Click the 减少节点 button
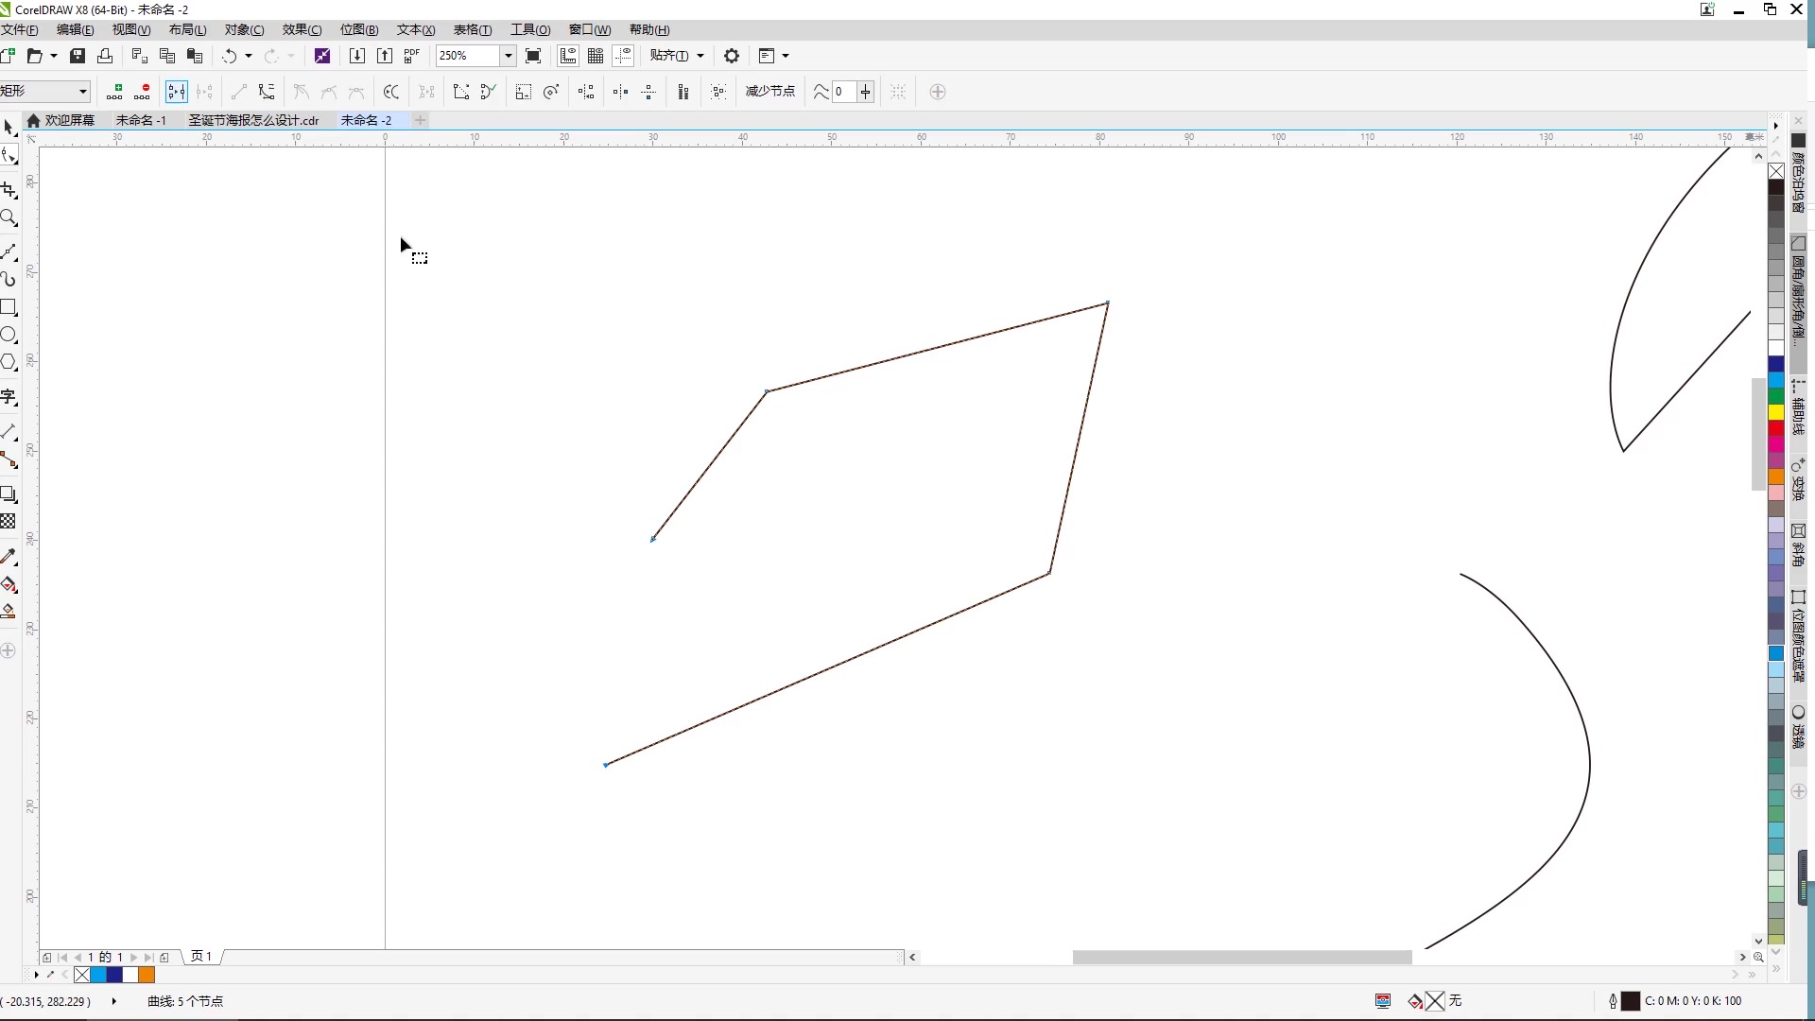Viewport: 1815px width, 1021px height. click(x=770, y=92)
